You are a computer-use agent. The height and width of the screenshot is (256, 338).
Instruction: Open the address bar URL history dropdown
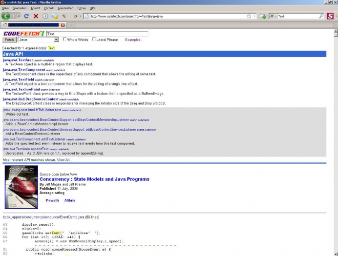254,16
